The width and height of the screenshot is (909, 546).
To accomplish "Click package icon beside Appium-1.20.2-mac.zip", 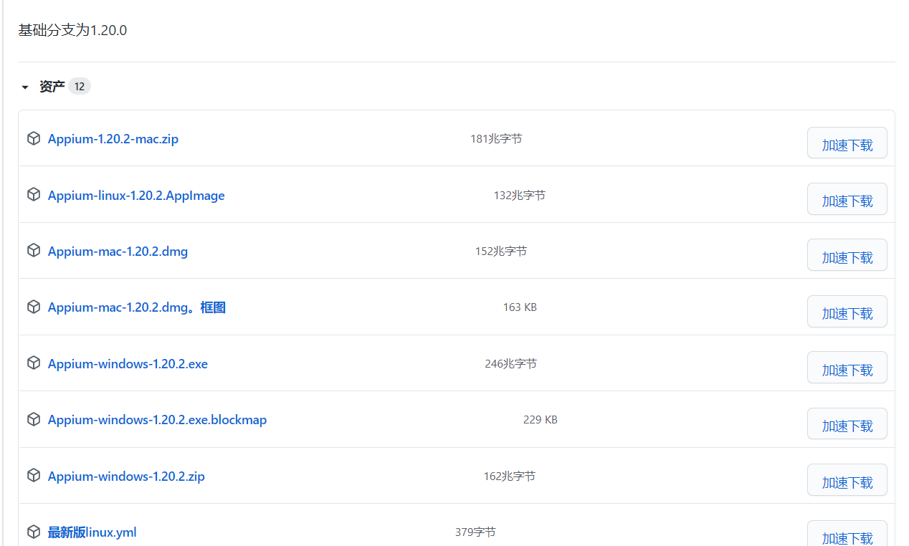I will 33,138.
